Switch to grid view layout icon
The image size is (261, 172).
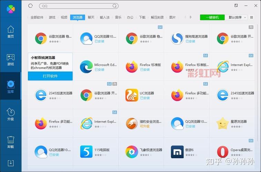point(251,17)
